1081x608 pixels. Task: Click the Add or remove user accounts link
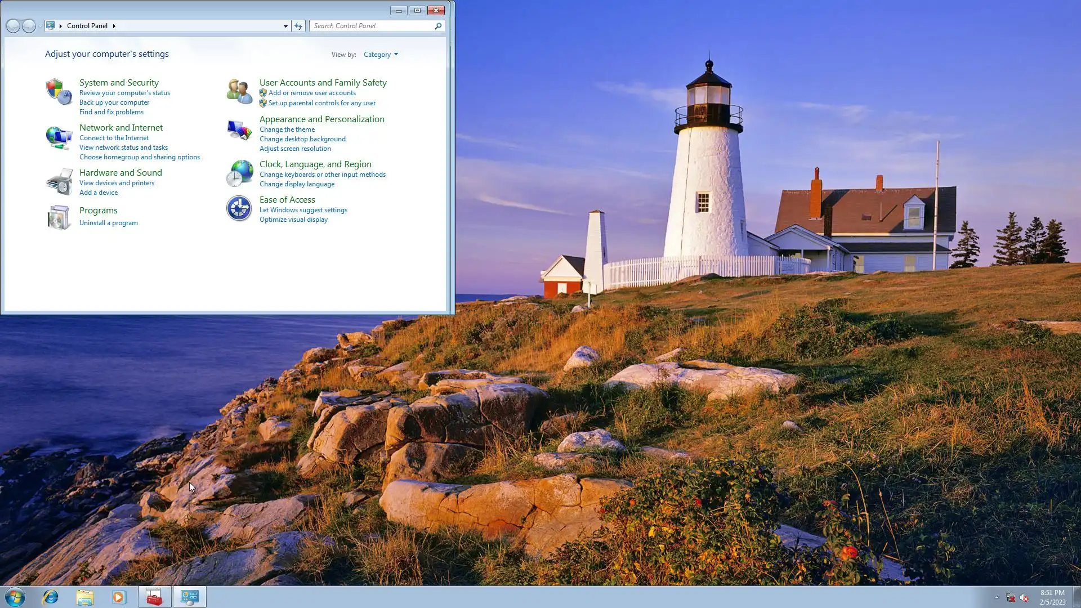pyautogui.click(x=312, y=93)
